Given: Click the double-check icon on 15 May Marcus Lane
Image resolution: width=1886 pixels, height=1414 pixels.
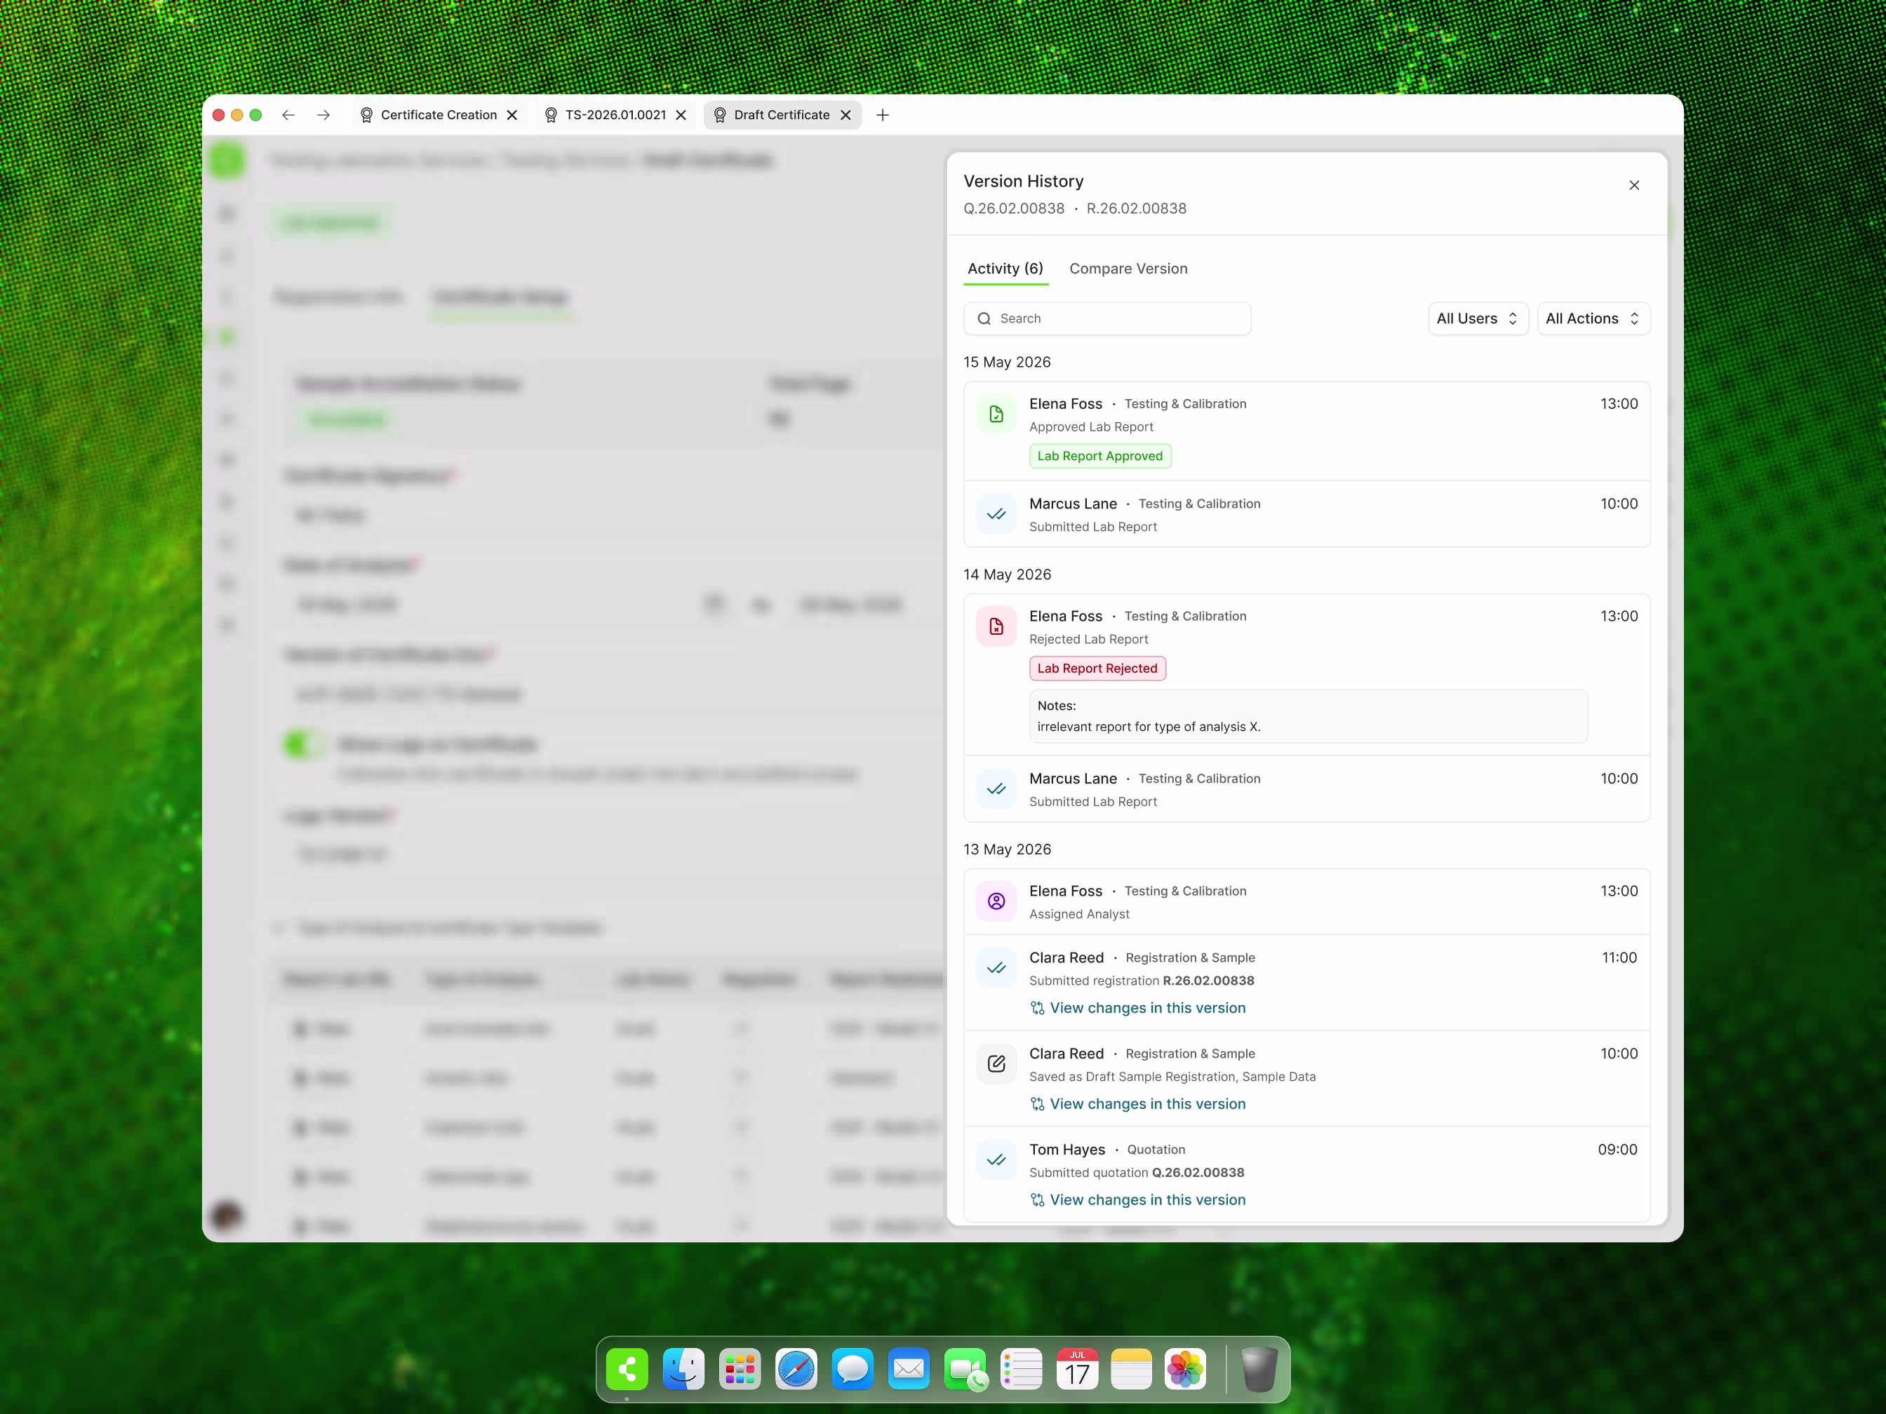Looking at the screenshot, I should coord(996,514).
